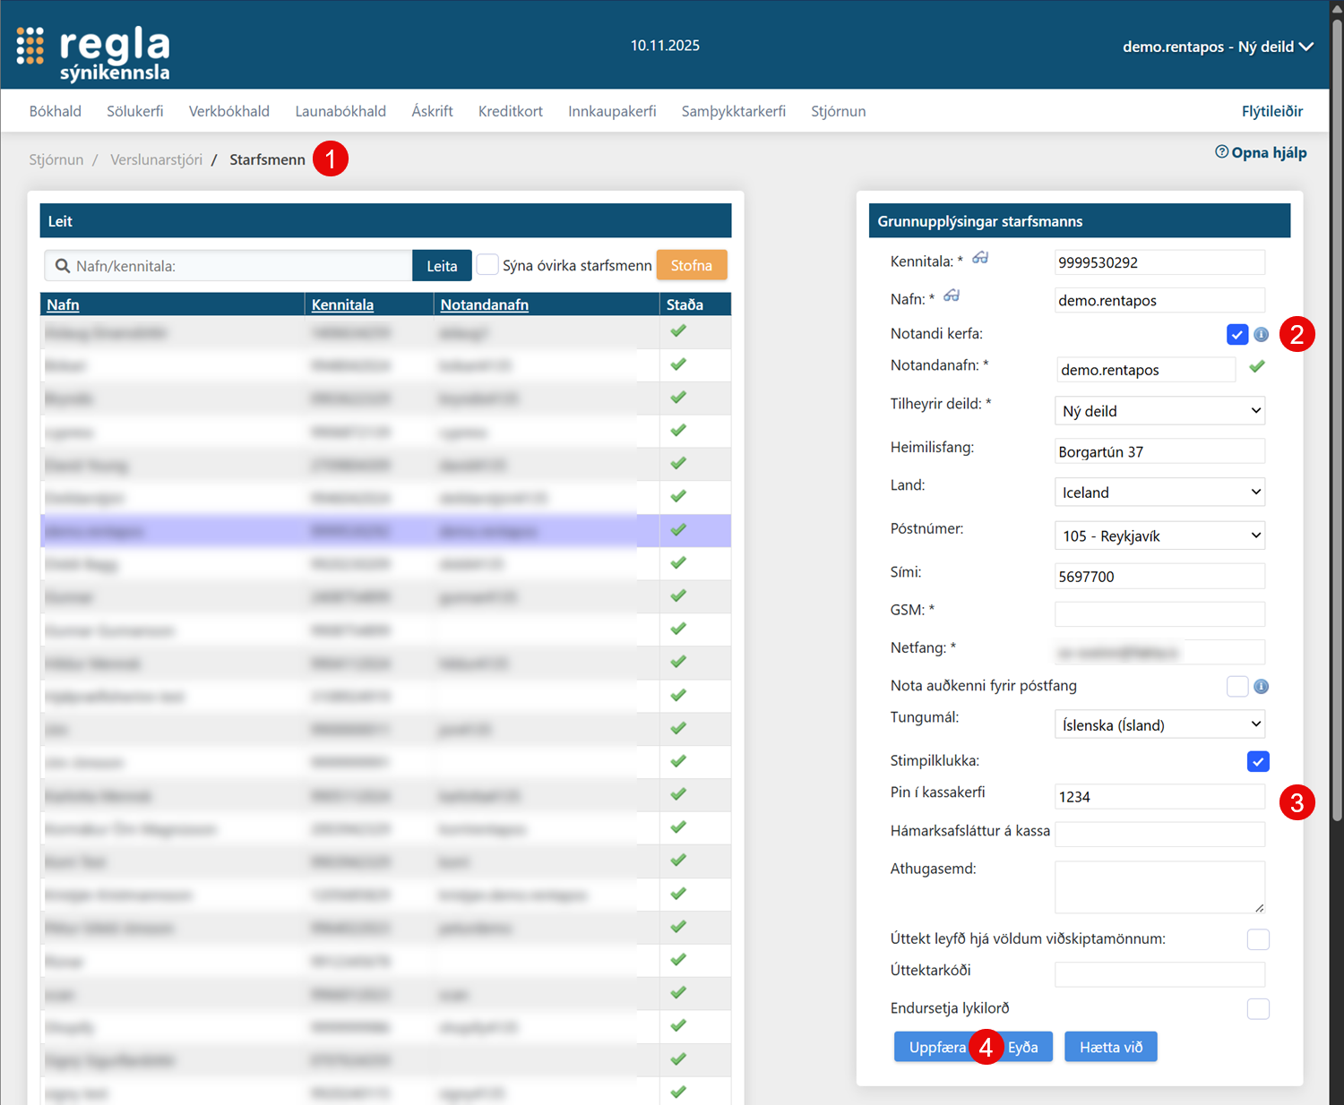
Task: Click the magnifier icon in search field
Action: [x=63, y=266]
